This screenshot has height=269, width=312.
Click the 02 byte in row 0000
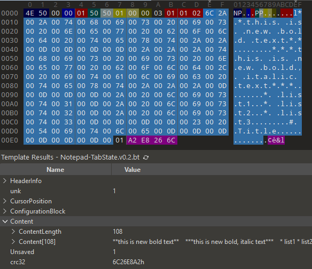click(x=197, y=13)
